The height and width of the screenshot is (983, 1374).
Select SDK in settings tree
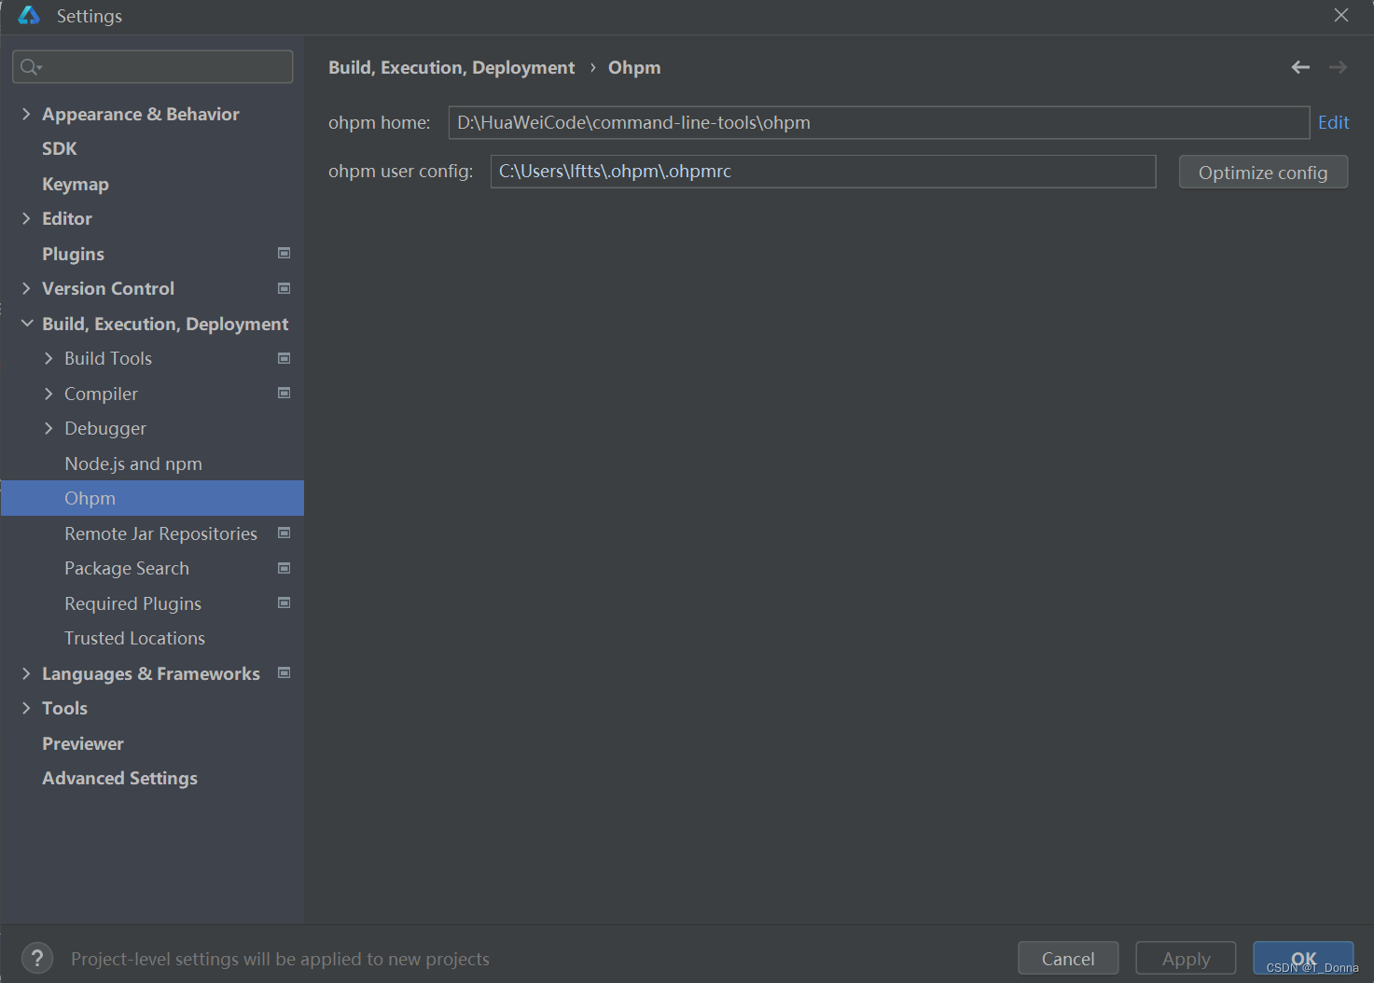click(x=60, y=148)
